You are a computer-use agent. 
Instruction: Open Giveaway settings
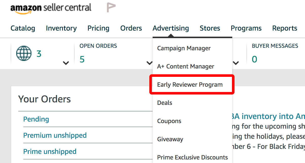170,139
